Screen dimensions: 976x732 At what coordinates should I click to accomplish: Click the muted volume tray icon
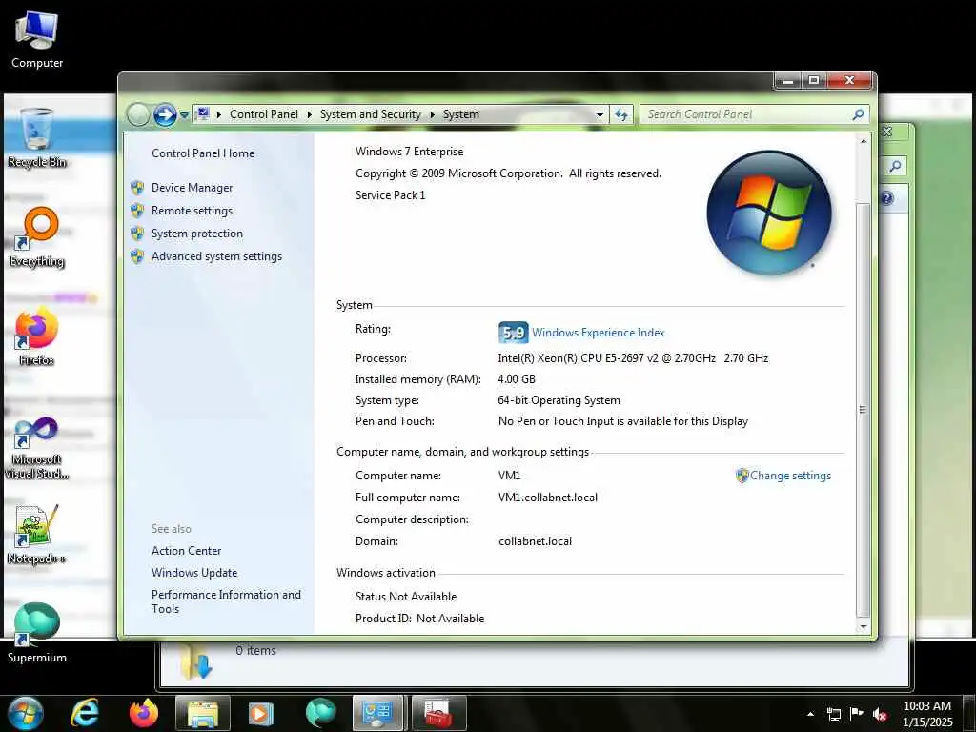click(x=880, y=714)
